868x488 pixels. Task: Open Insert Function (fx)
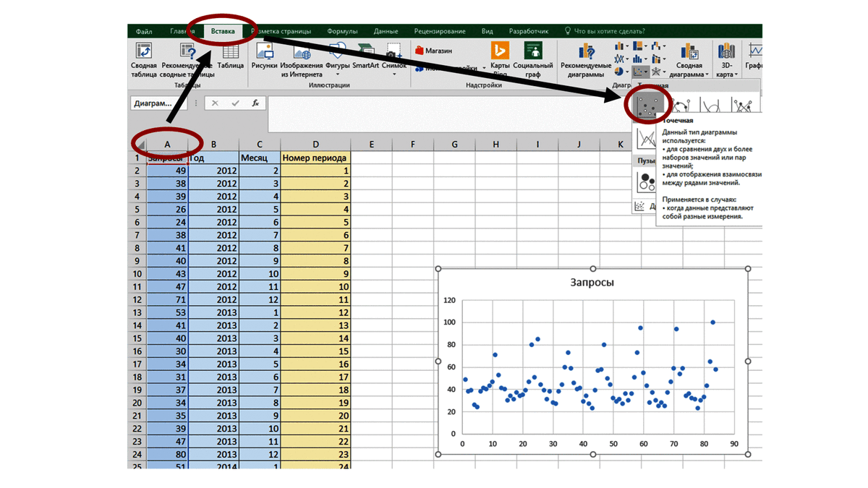click(x=255, y=103)
